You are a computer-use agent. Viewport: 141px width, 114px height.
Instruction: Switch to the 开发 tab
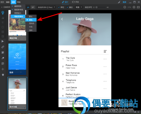click(75, 2)
